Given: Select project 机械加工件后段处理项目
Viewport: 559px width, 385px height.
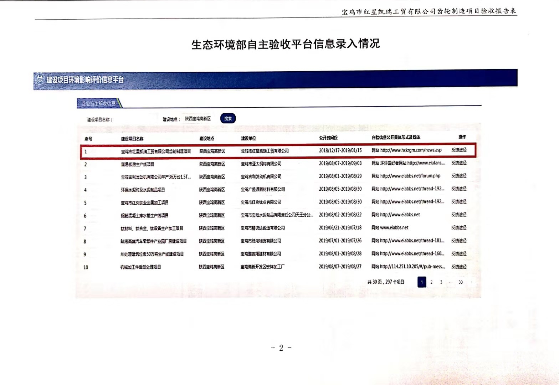Looking at the screenshot, I should tap(141, 267).
